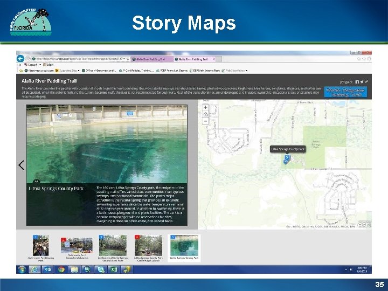
Task: Open FDEP Forms List bookmark
Action: pos(172,71)
